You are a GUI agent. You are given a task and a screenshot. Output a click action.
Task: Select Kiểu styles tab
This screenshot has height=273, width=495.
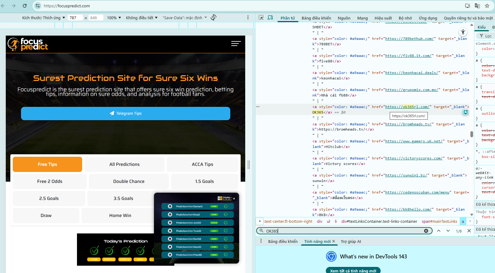[482, 27]
